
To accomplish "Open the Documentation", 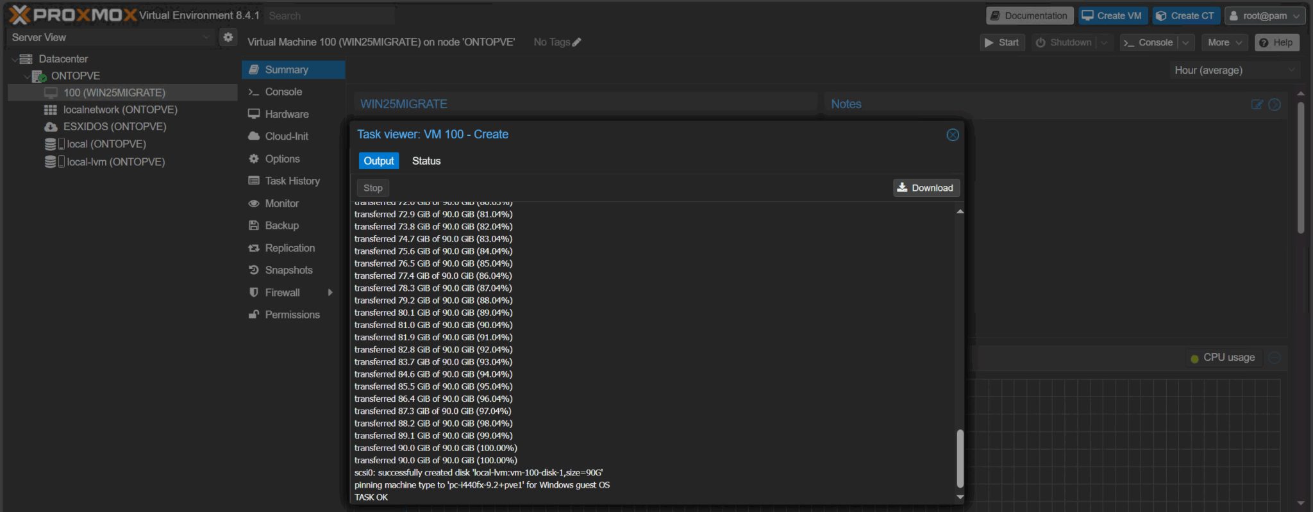I will (1030, 15).
